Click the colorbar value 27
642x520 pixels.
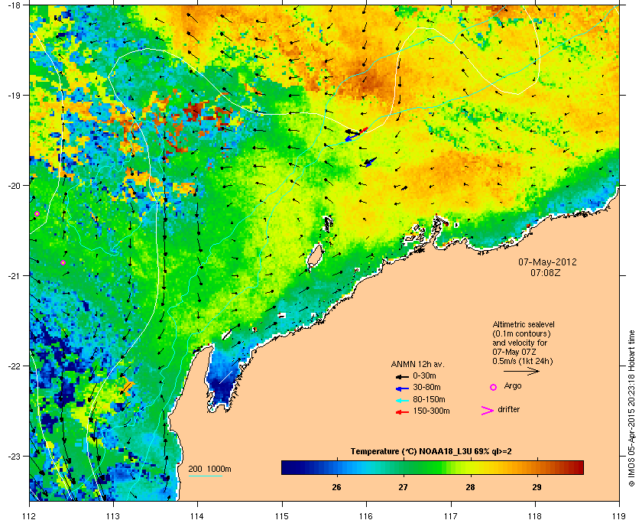point(404,487)
